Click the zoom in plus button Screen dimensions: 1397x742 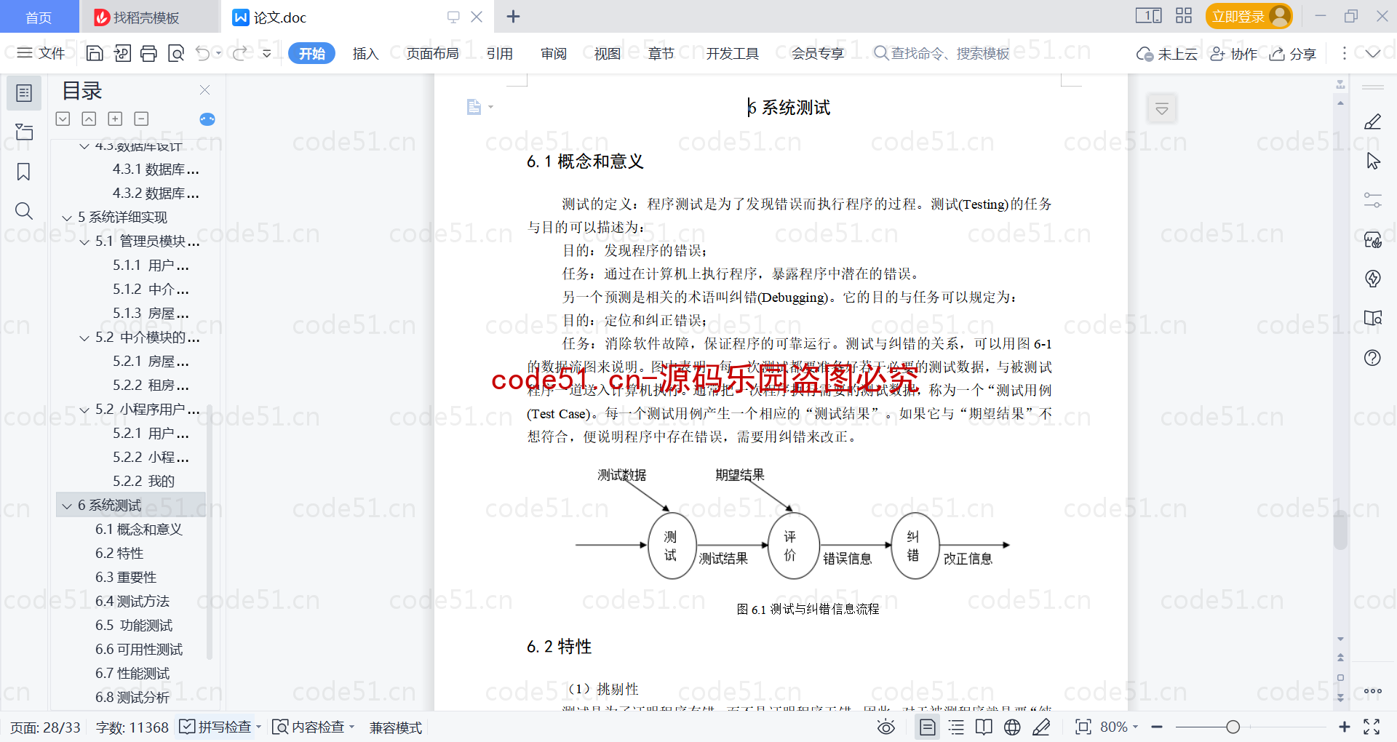pos(1344,727)
